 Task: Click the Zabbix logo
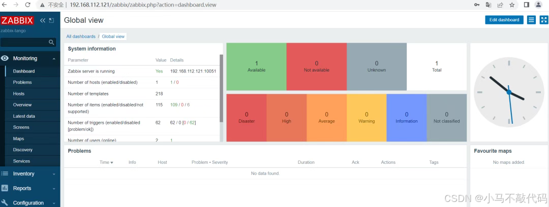pos(17,20)
